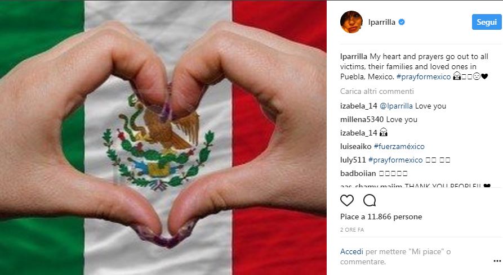Open the @lparrilla mention in comment
Screen dimensions: 503x275
[396, 106]
